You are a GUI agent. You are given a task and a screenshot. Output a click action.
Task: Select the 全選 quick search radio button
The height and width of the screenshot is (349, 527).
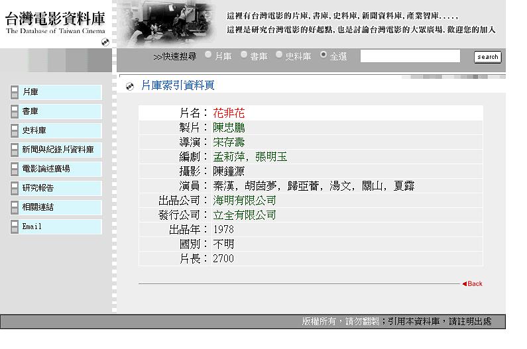click(323, 56)
